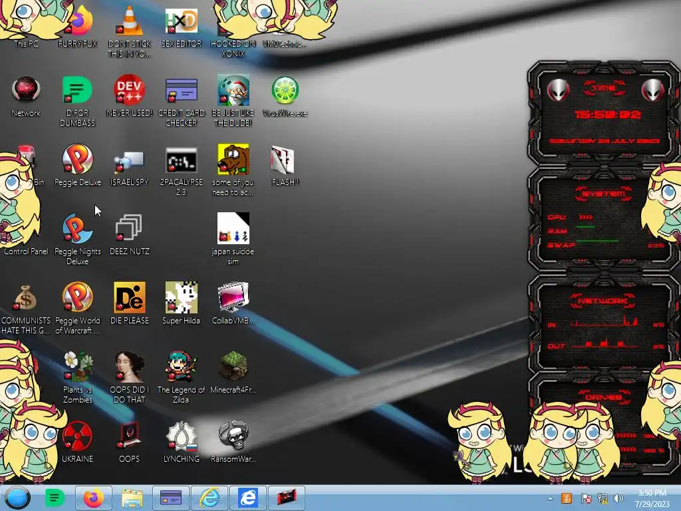Open the blue-square Internet Explorer taskbar icon
Screen dimensions: 681x511
pos(247,498)
